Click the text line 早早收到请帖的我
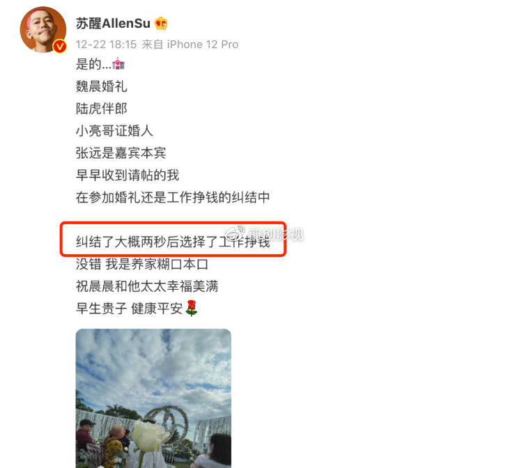The height and width of the screenshot is (468, 531). tap(128, 175)
